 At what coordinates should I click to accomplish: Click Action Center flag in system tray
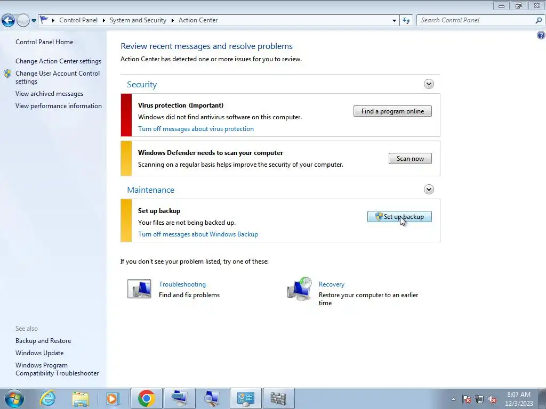coord(467,399)
